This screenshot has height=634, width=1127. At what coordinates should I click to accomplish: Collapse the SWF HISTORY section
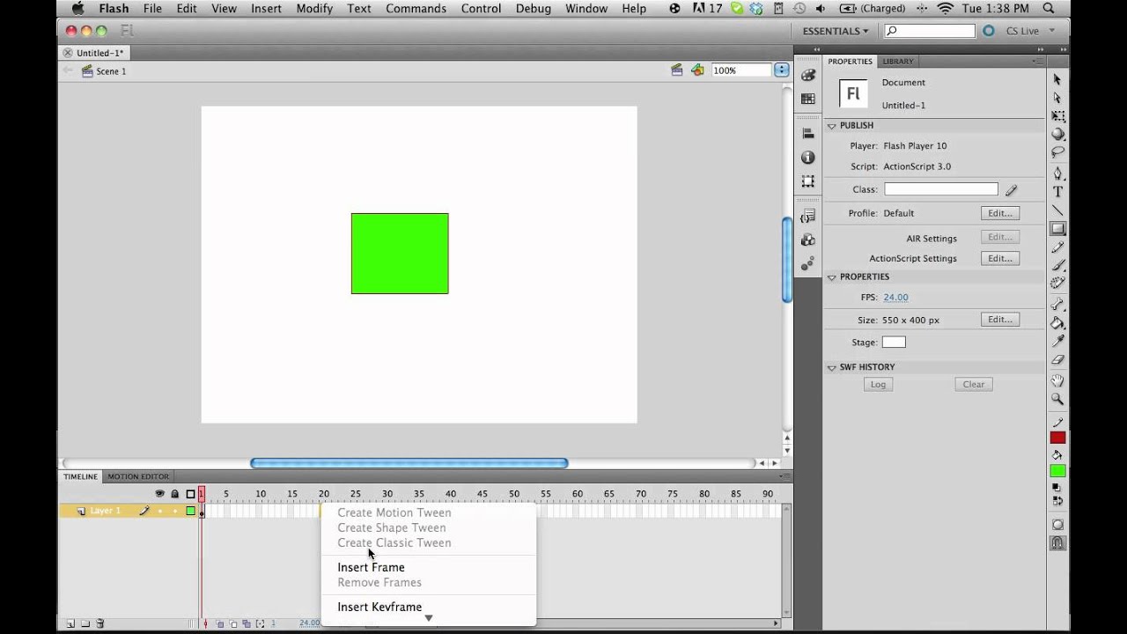[831, 367]
